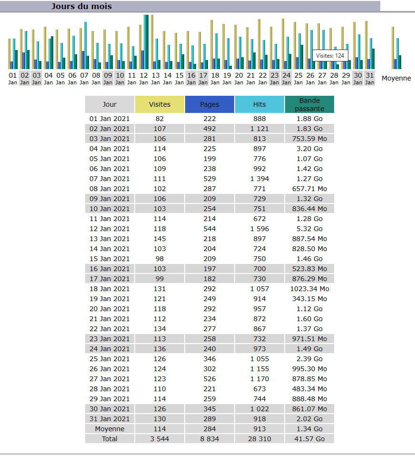Click the "Jours du mois" section title
Viewport: 415px width, 456px height.
[x=81, y=6]
